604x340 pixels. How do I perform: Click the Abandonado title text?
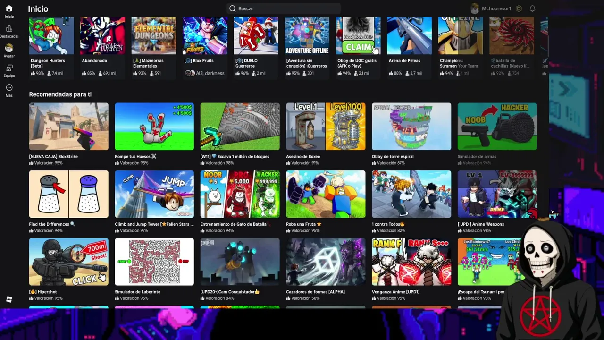point(94,60)
